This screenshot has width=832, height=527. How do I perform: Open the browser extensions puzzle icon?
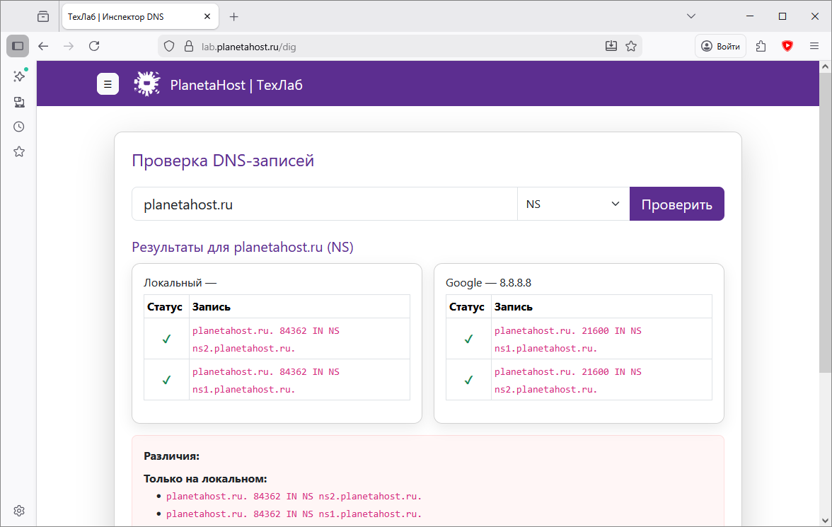pyautogui.click(x=761, y=46)
